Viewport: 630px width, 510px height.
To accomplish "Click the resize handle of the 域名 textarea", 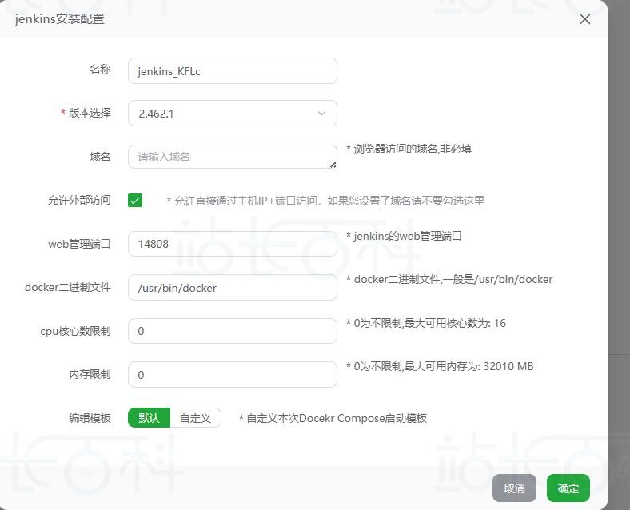I will click(333, 165).
